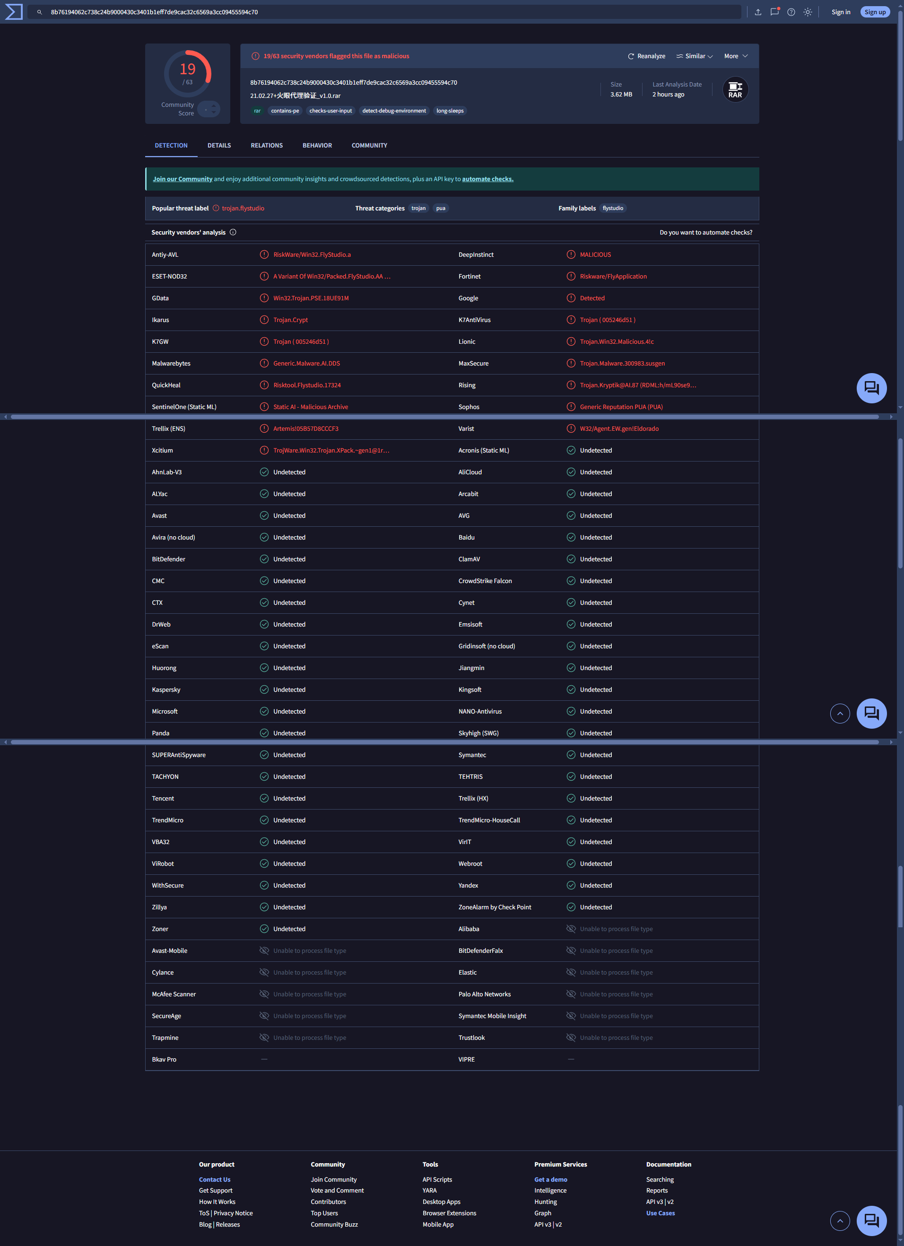
Task: Click the VirusTotal logo icon
Action: point(14,11)
